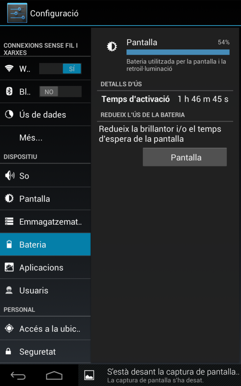Turn off the Wi-Fi SÍ switch
241x386 pixels.
coord(60,69)
